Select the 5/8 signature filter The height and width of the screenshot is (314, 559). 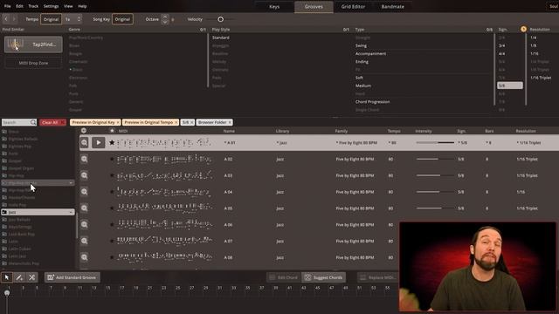[x=510, y=85]
